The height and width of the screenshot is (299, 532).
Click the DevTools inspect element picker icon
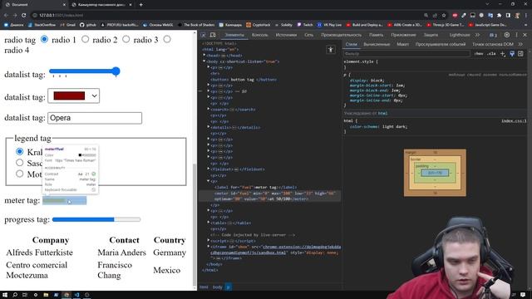(x=203, y=35)
